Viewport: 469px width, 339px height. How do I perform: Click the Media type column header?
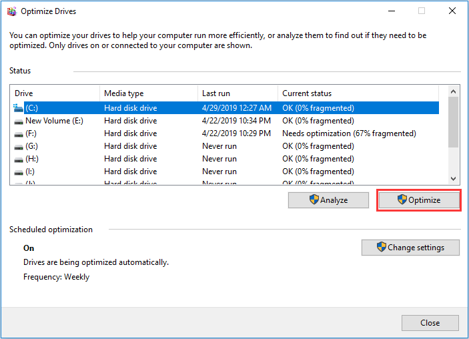(149, 93)
